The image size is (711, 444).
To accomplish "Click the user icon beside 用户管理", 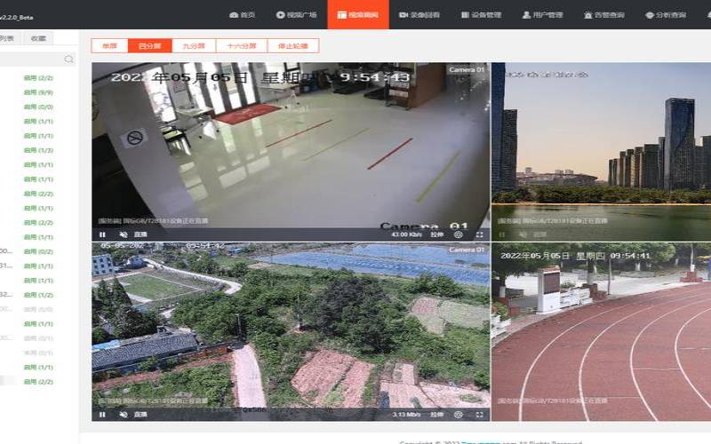I will 526,15.
